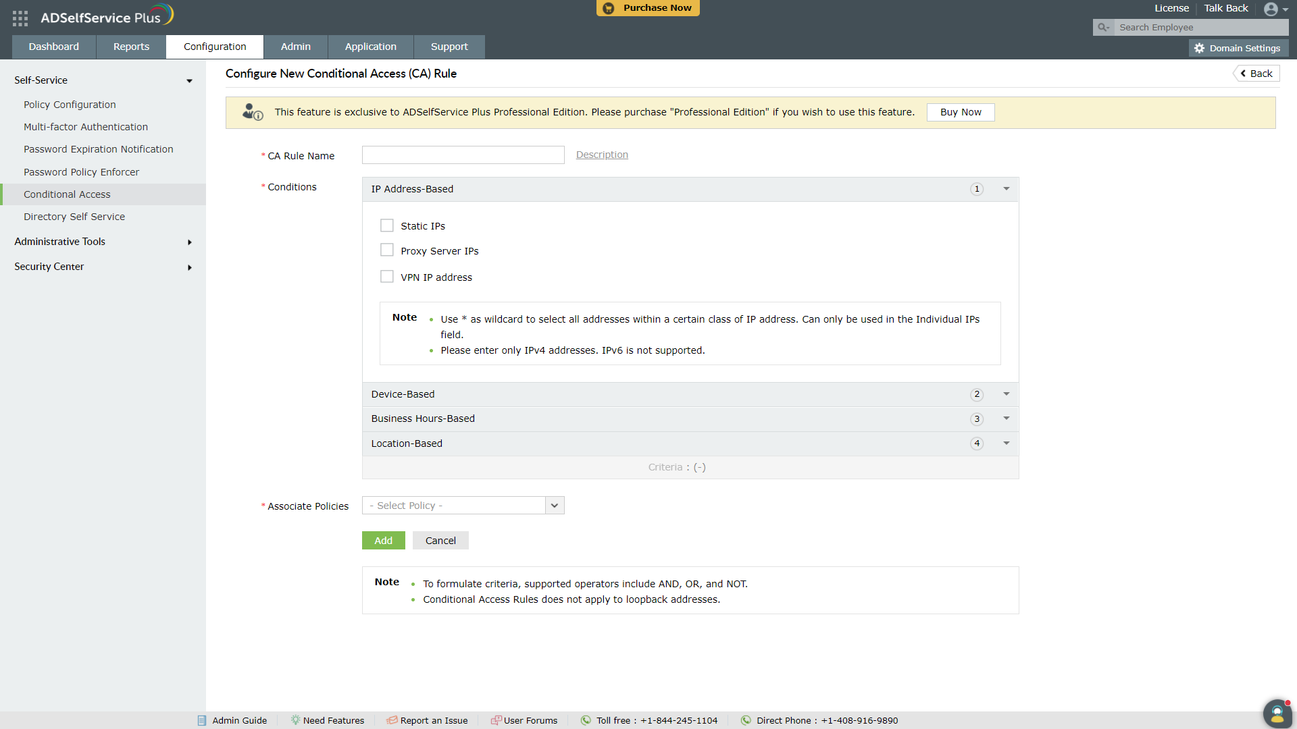Open the apps grid icon
1297x729 pixels.
tap(20, 18)
